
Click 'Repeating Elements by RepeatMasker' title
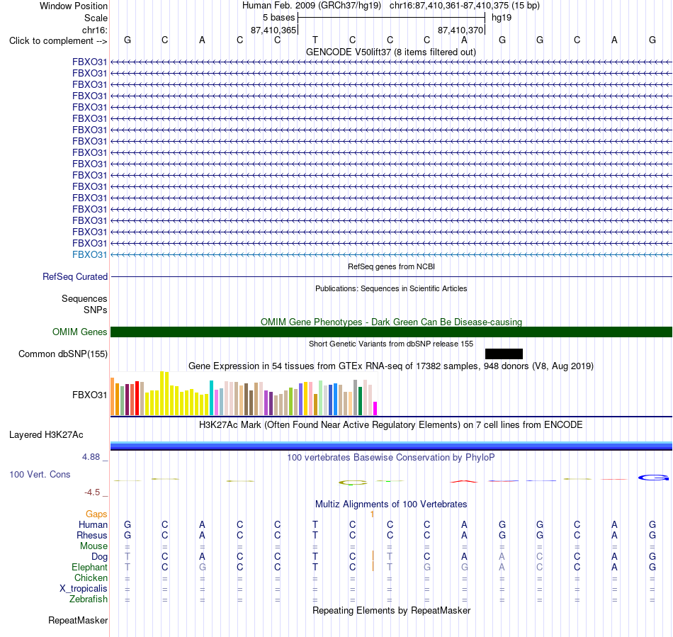(x=391, y=610)
